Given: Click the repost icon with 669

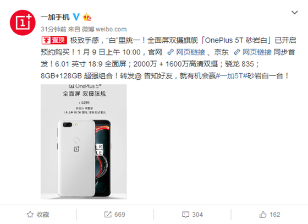Looking at the screenshot, I should 108,215.
